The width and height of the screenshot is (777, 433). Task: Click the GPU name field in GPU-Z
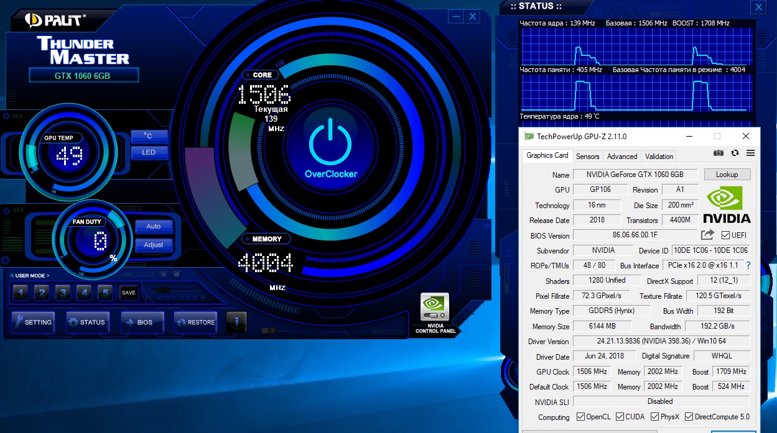[635, 175]
